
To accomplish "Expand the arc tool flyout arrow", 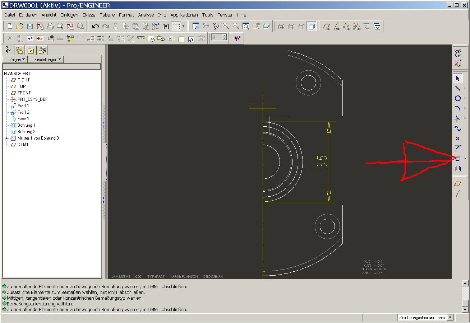I will (465, 108).
